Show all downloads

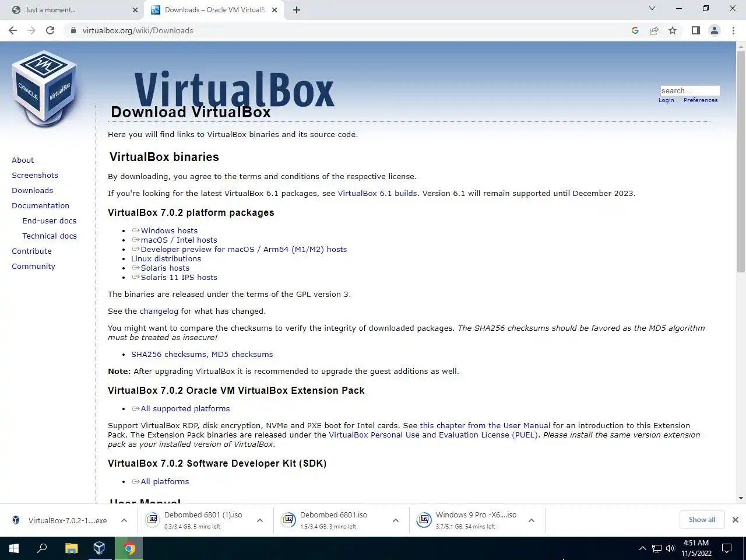[702, 520]
